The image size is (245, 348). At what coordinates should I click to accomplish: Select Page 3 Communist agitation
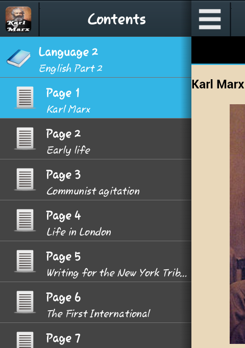click(95, 180)
